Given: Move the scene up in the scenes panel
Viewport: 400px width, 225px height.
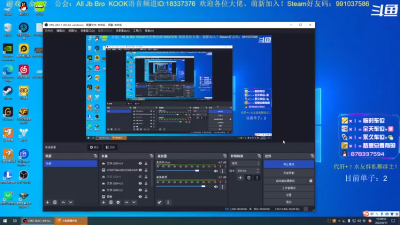Looking at the screenshot, I should pos(63,202).
